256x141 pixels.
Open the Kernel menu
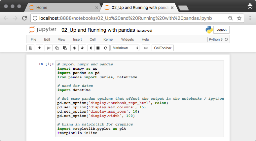pyautogui.click(x=108, y=39)
